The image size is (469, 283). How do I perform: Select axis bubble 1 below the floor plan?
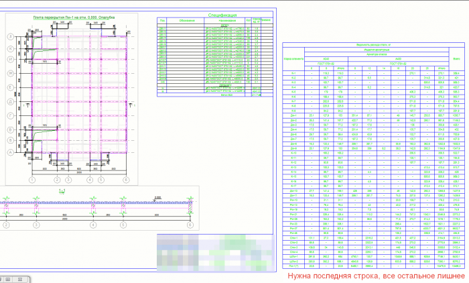coord(32,180)
